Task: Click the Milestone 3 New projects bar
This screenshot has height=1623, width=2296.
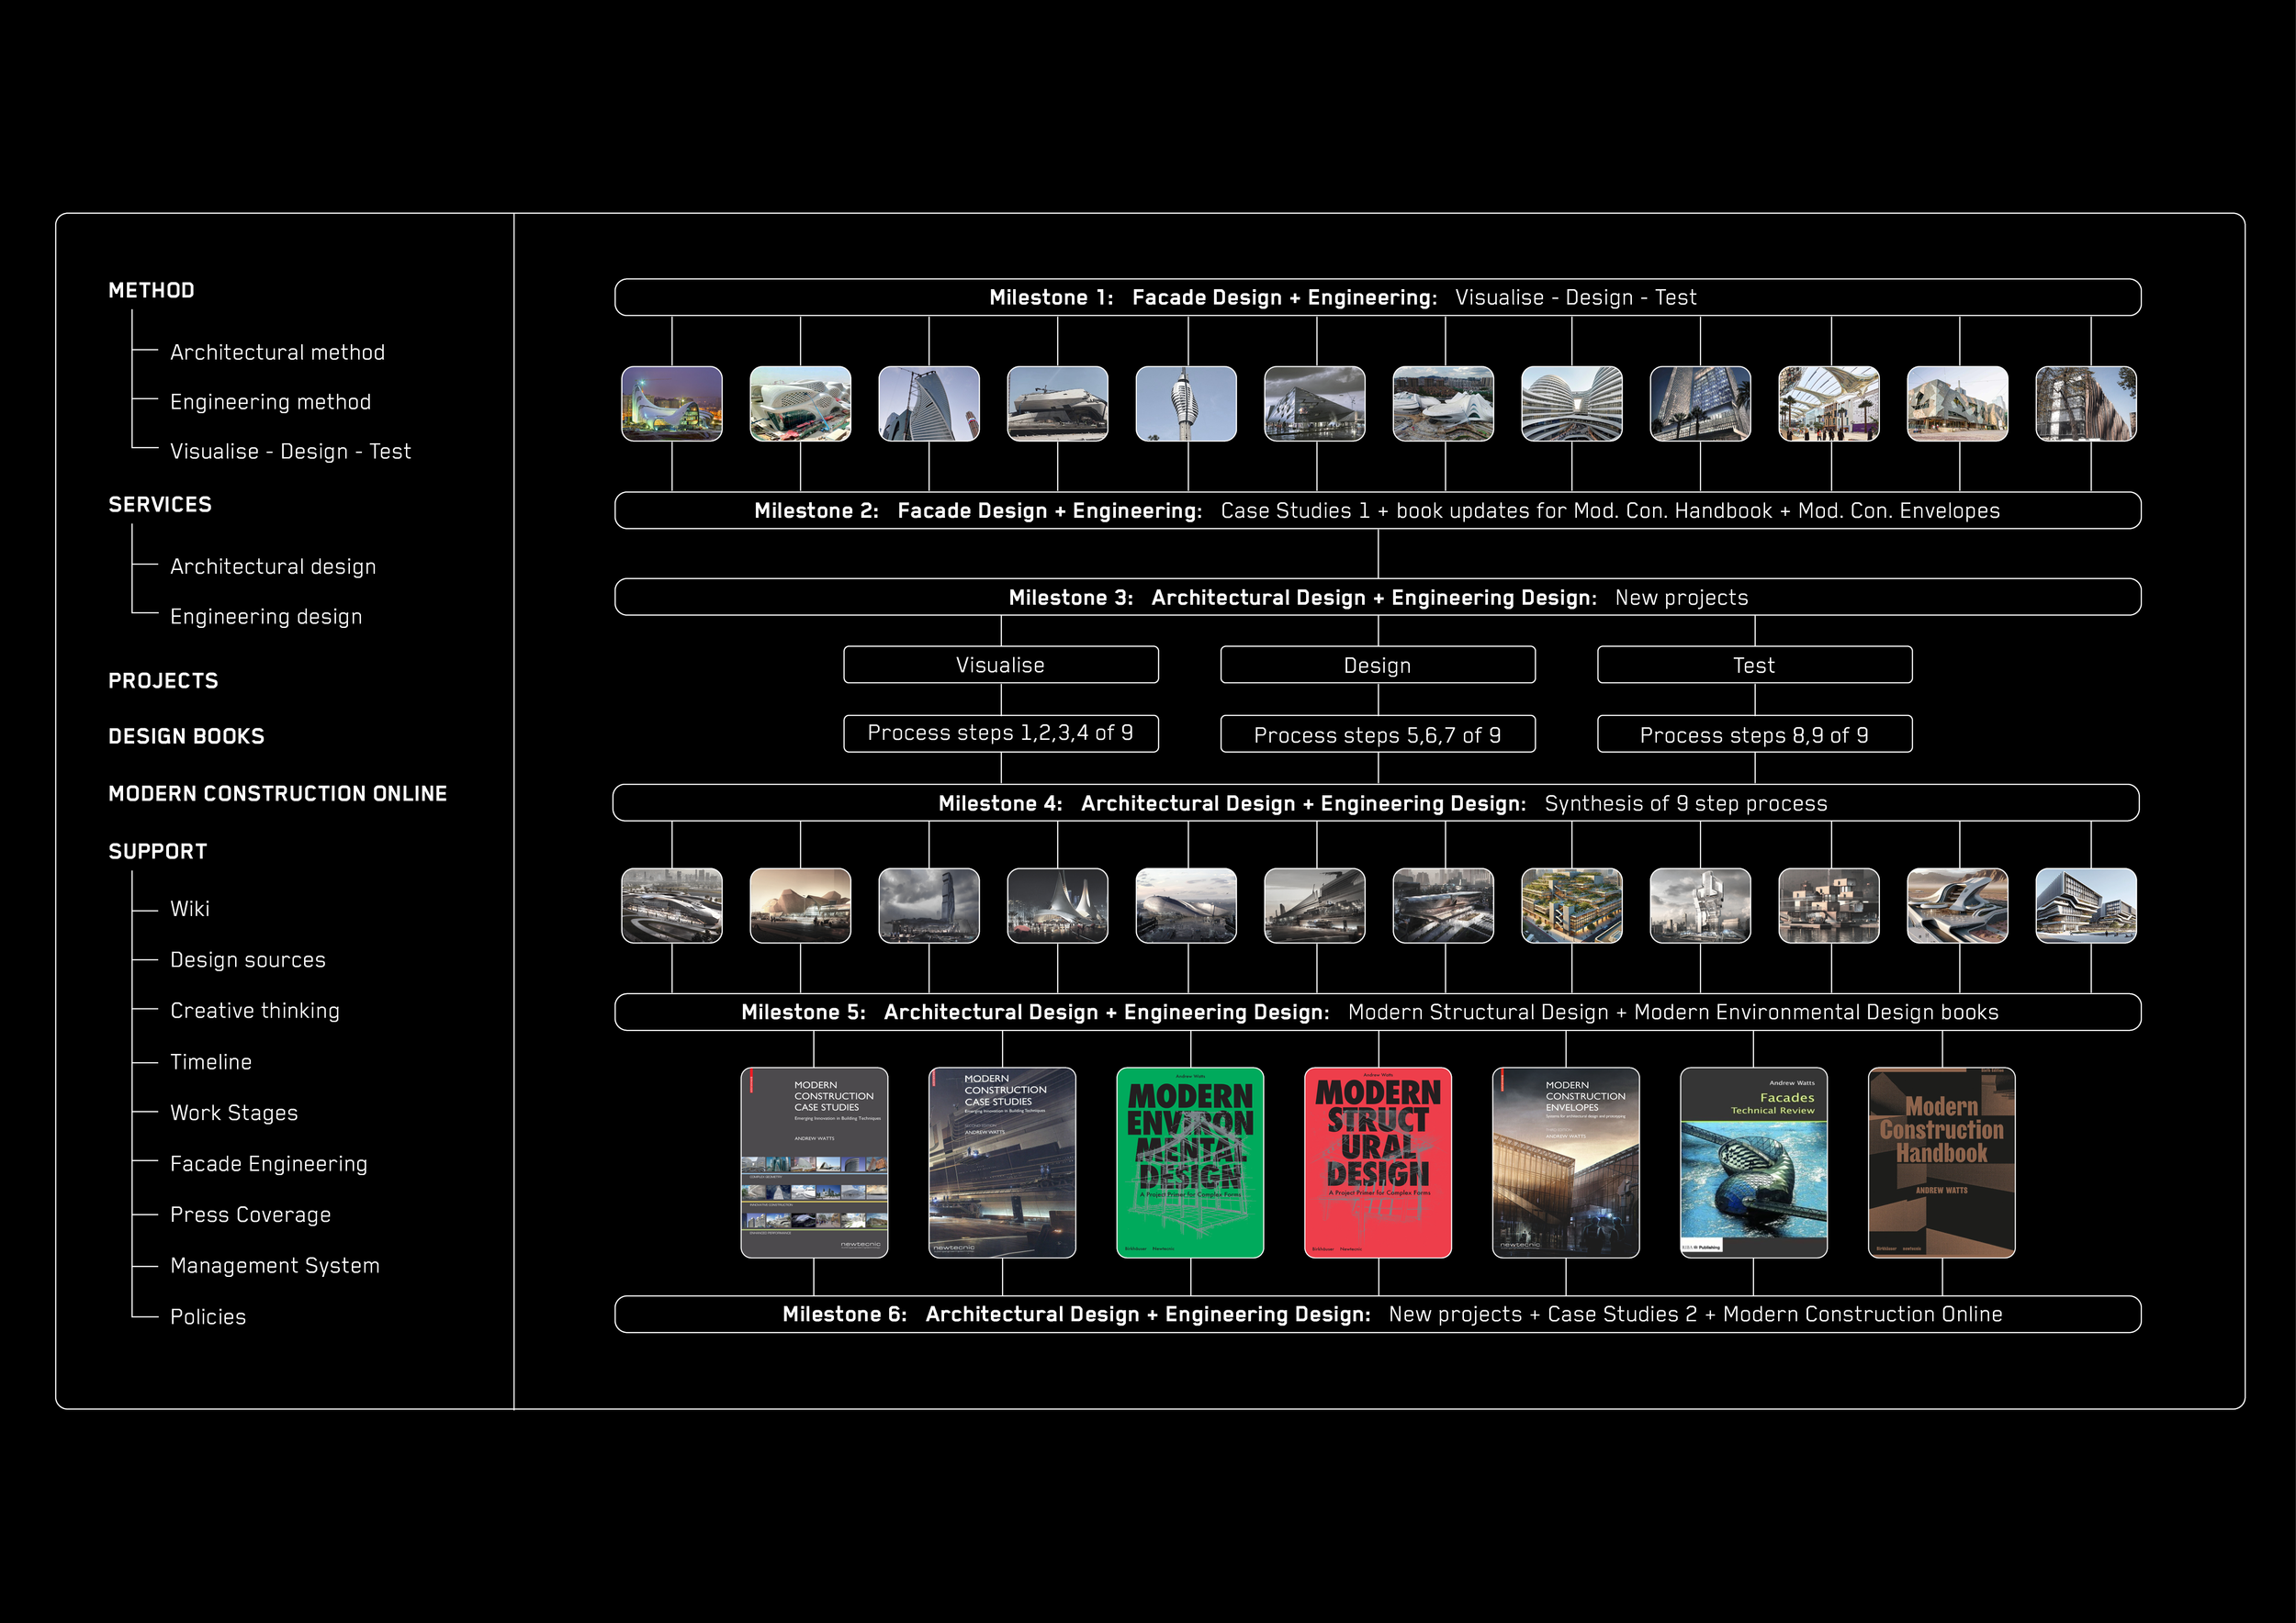Action: (1377, 598)
